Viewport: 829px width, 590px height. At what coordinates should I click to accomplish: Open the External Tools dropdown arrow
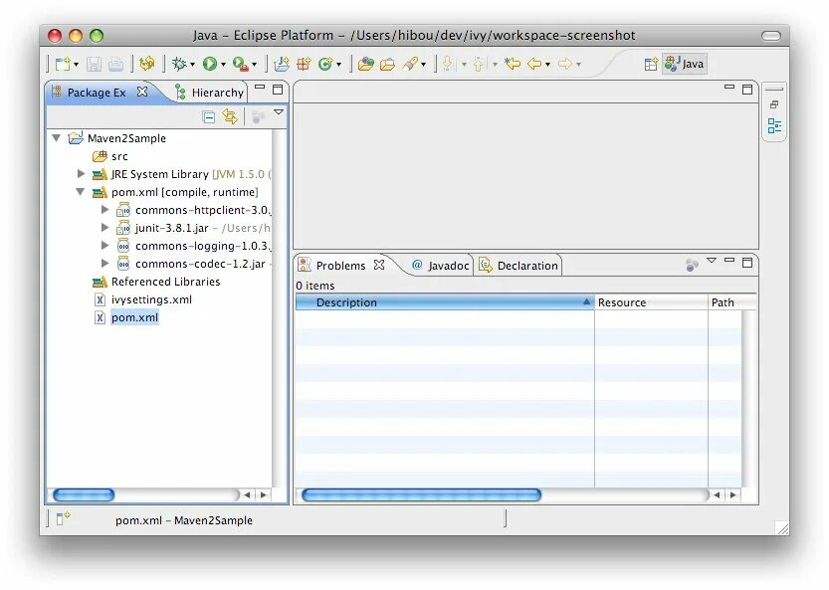pyautogui.click(x=255, y=65)
